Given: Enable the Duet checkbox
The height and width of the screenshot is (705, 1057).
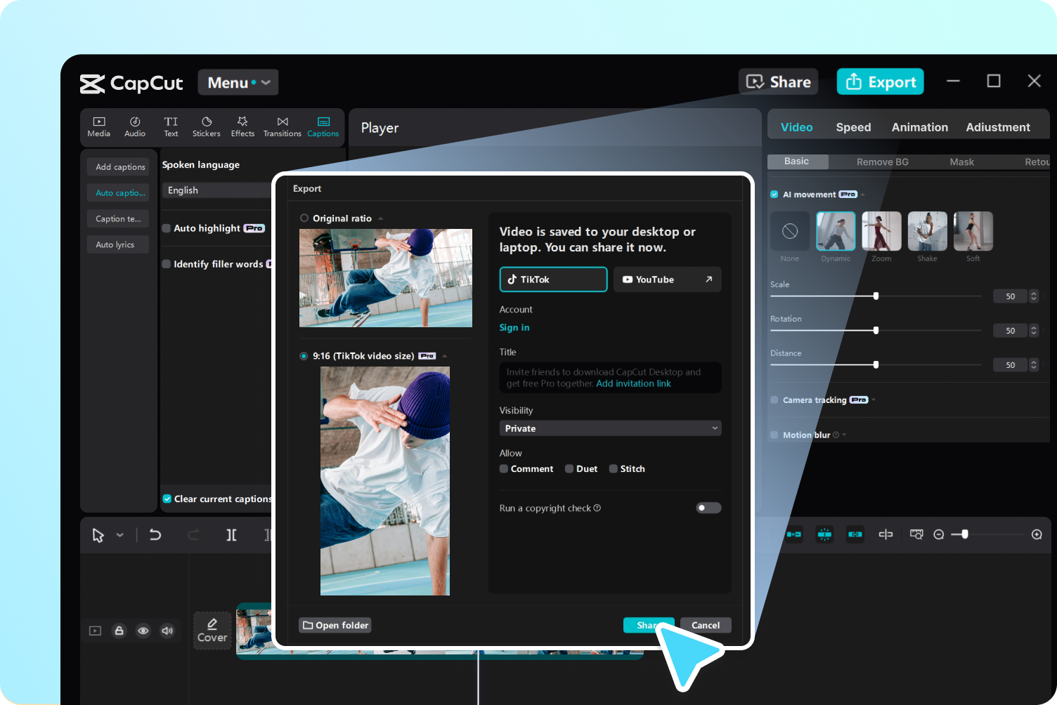Looking at the screenshot, I should click(x=569, y=469).
